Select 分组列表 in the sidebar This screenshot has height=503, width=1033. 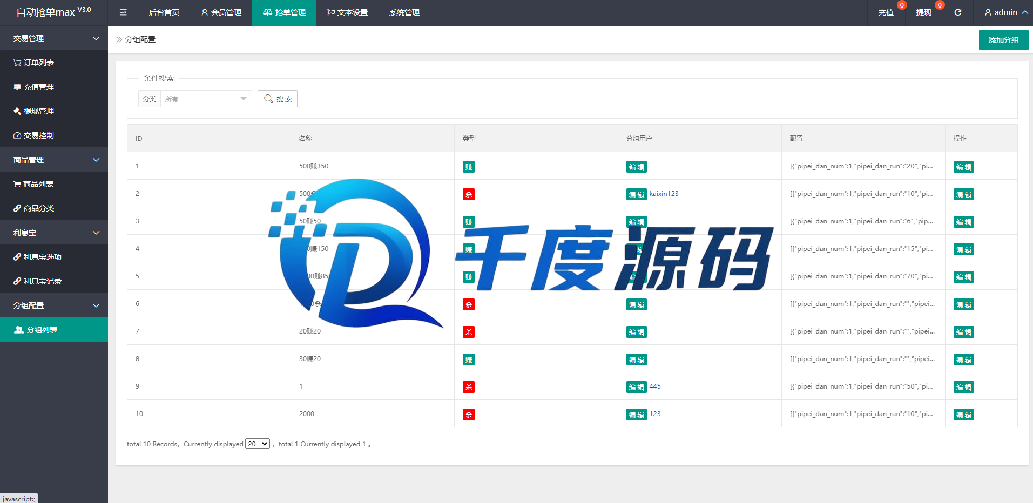click(x=54, y=330)
